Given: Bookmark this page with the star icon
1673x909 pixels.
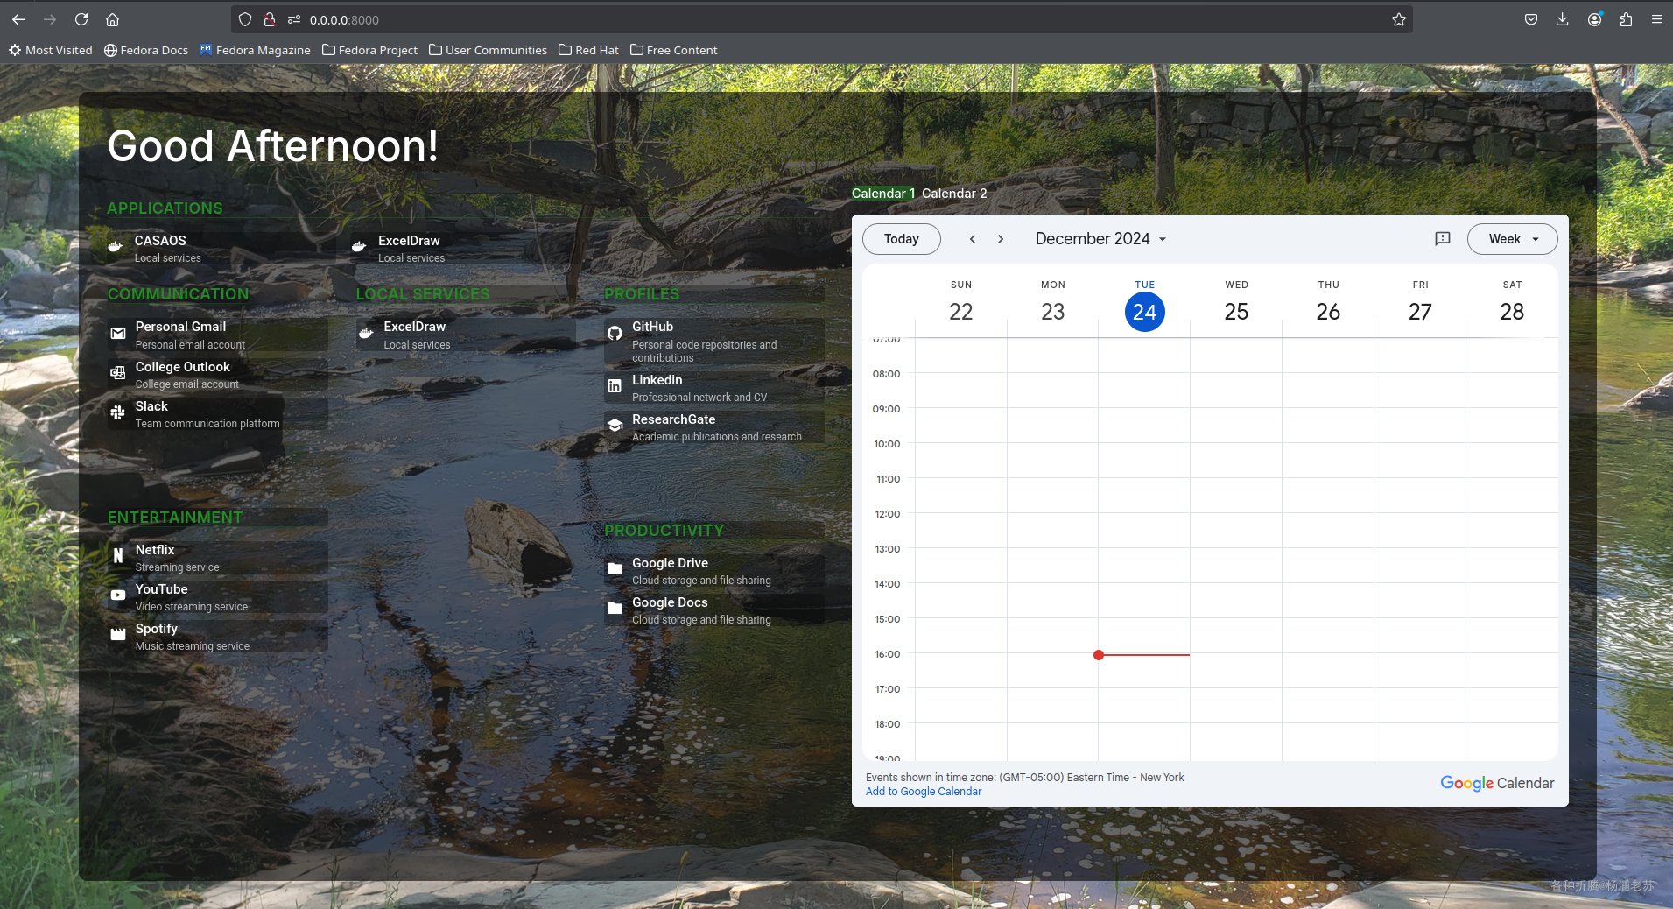Looking at the screenshot, I should tap(1399, 19).
